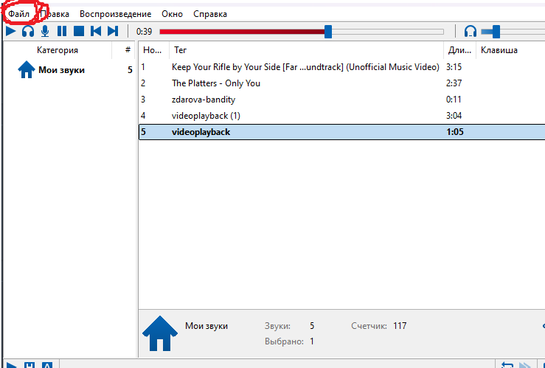Mute speakers via headset volume icon

tap(471, 31)
